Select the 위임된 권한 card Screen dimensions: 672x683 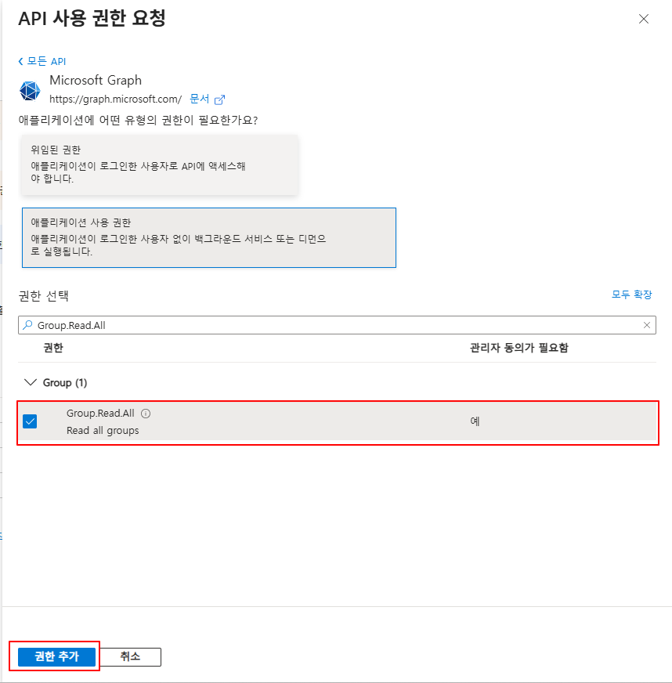pos(160,164)
